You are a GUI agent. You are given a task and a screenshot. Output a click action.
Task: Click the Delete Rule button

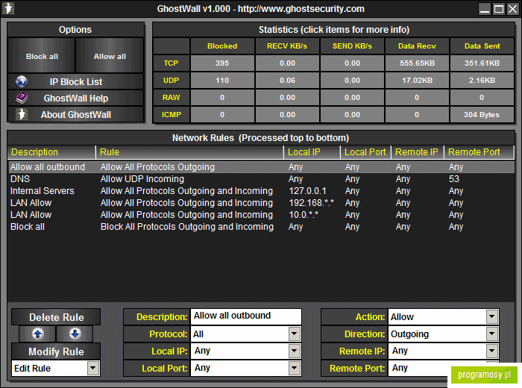(x=56, y=317)
